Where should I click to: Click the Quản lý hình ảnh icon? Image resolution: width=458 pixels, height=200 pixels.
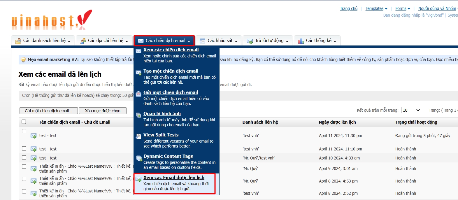point(138,115)
